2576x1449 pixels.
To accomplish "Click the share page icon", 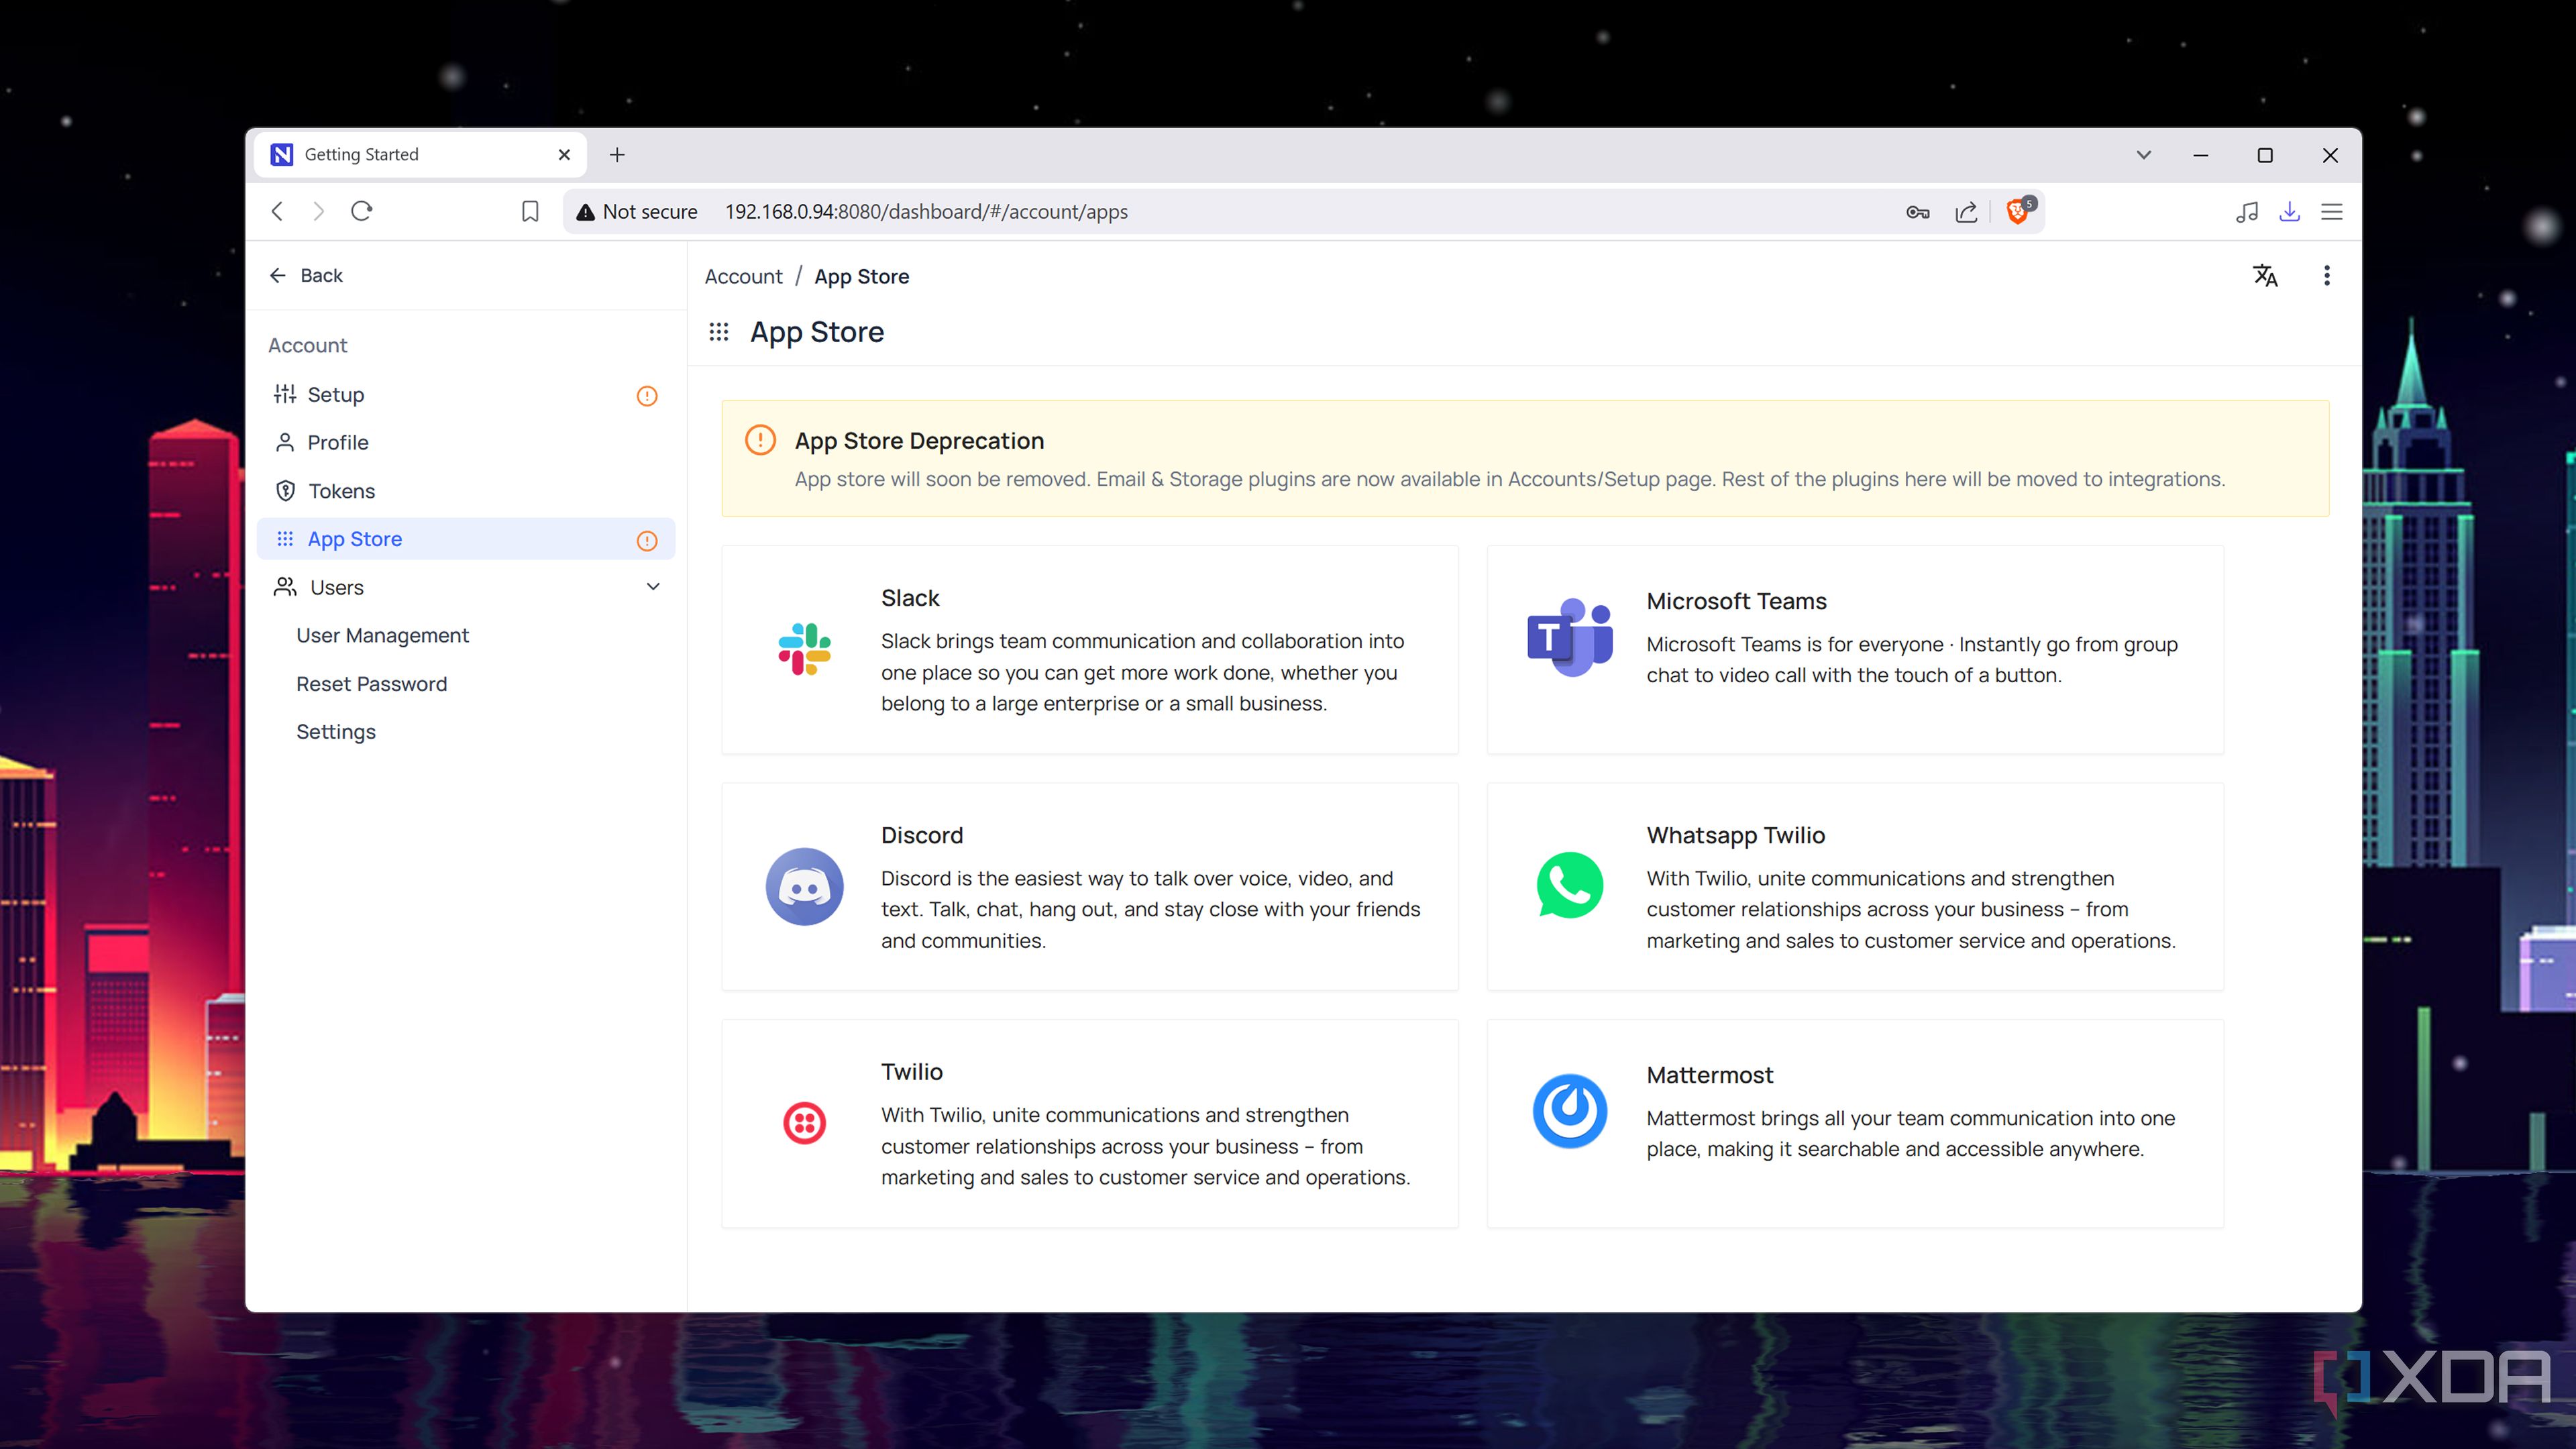I will tap(1966, 212).
